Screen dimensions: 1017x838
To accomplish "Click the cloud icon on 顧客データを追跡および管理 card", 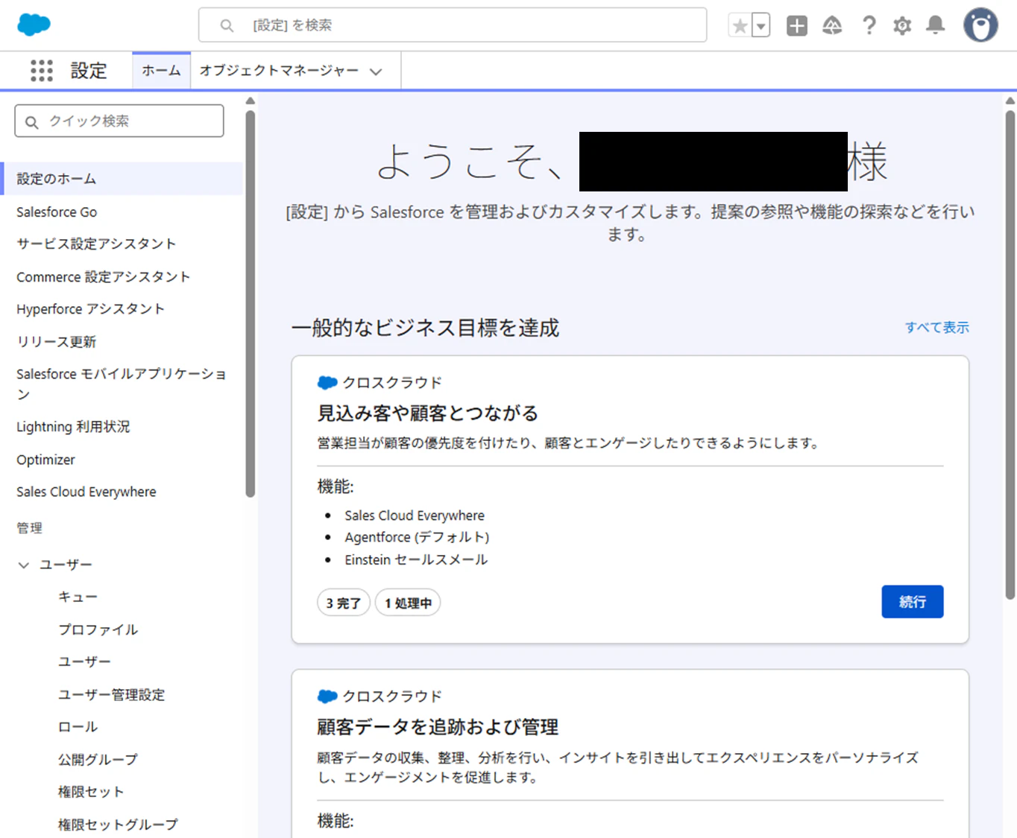I will point(327,696).
